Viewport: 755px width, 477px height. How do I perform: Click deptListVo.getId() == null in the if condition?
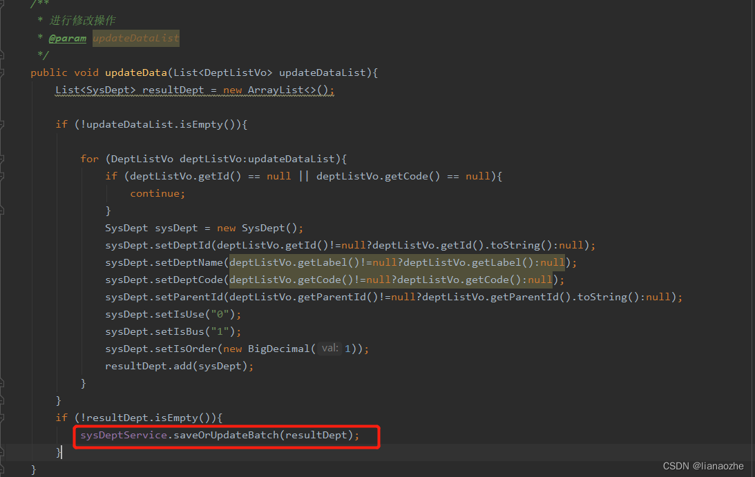211,176
